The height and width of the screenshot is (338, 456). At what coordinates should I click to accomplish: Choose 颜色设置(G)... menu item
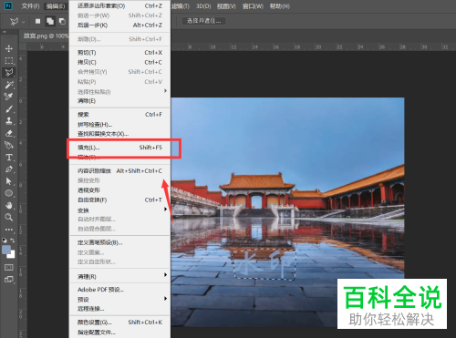click(x=119, y=323)
